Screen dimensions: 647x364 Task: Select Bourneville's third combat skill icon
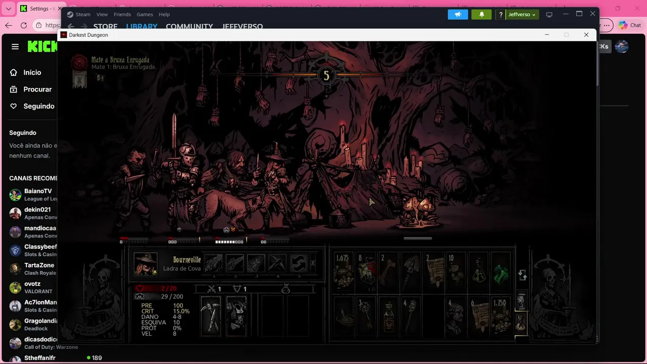[256, 263]
